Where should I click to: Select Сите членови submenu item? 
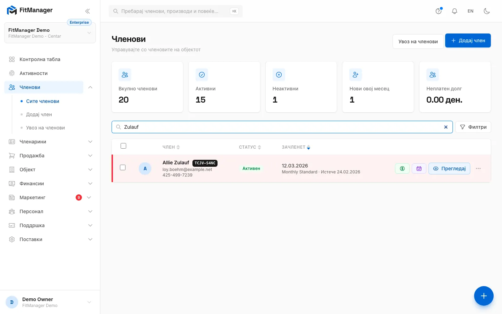43,101
